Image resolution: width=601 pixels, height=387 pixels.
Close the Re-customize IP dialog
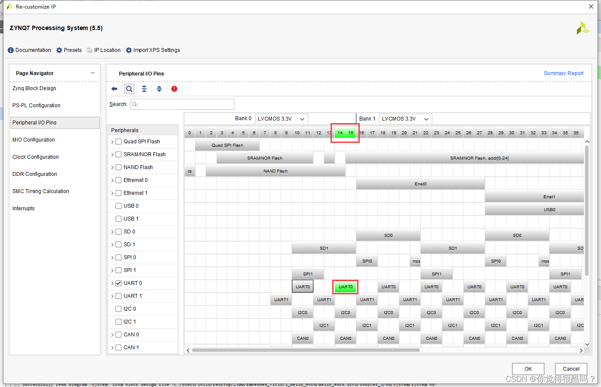point(591,6)
